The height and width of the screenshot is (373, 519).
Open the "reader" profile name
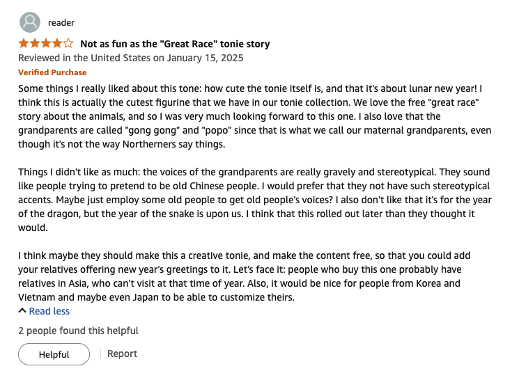click(61, 22)
